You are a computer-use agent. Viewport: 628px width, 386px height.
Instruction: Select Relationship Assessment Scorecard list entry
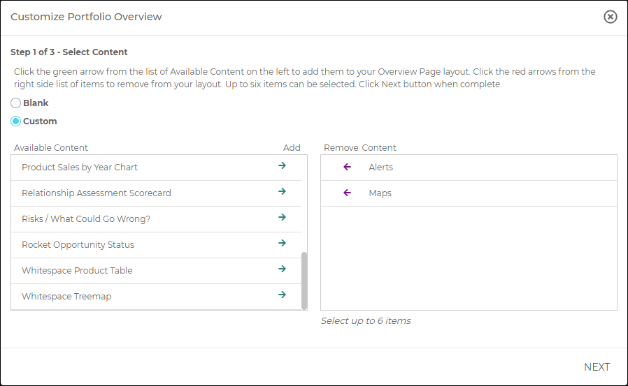(x=97, y=193)
